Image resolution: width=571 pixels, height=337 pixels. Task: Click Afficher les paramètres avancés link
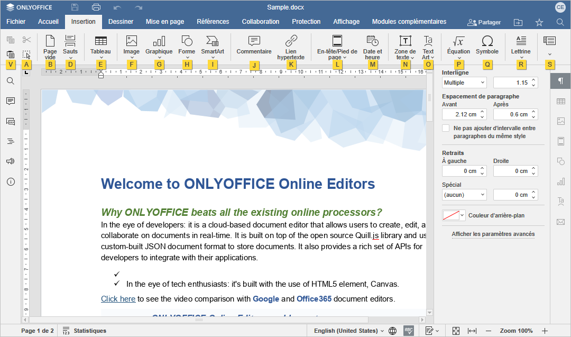point(493,234)
